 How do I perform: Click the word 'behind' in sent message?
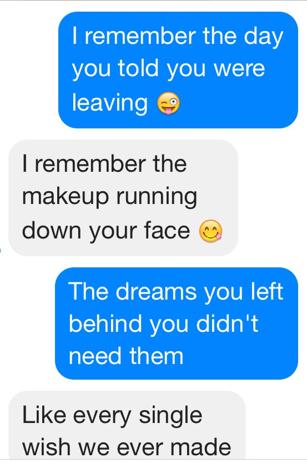tap(106, 323)
